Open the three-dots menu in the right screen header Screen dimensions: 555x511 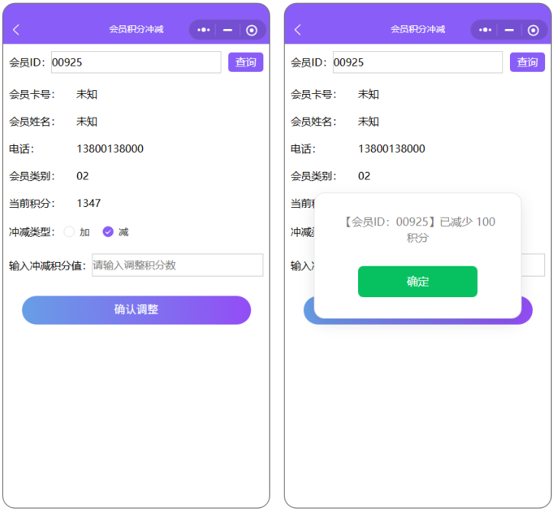tap(485, 30)
